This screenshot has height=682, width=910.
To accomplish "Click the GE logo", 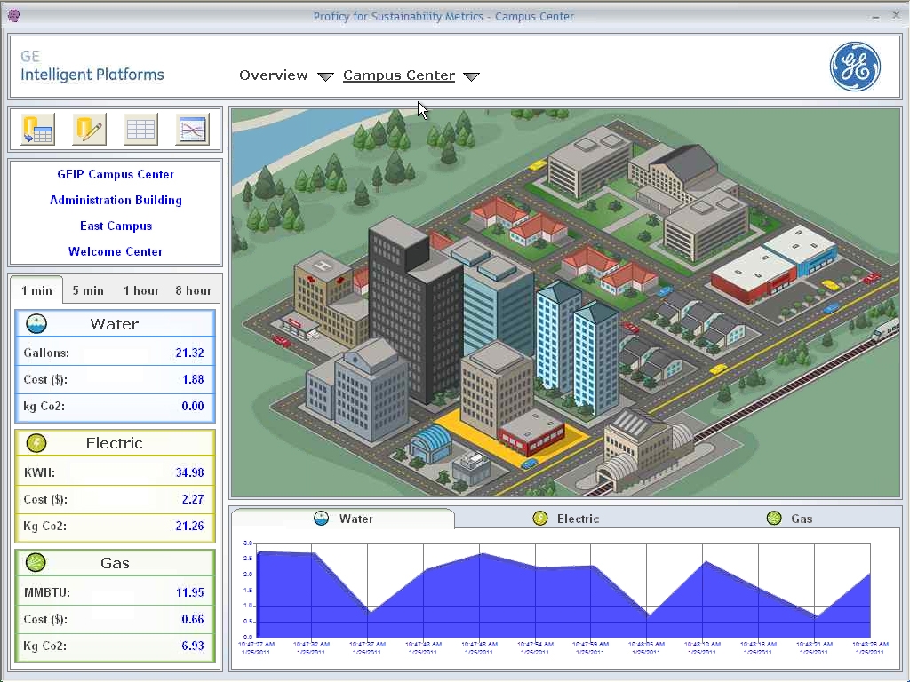I will pyautogui.click(x=855, y=67).
